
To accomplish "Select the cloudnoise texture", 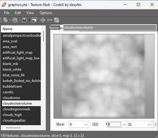I will (21, 98).
